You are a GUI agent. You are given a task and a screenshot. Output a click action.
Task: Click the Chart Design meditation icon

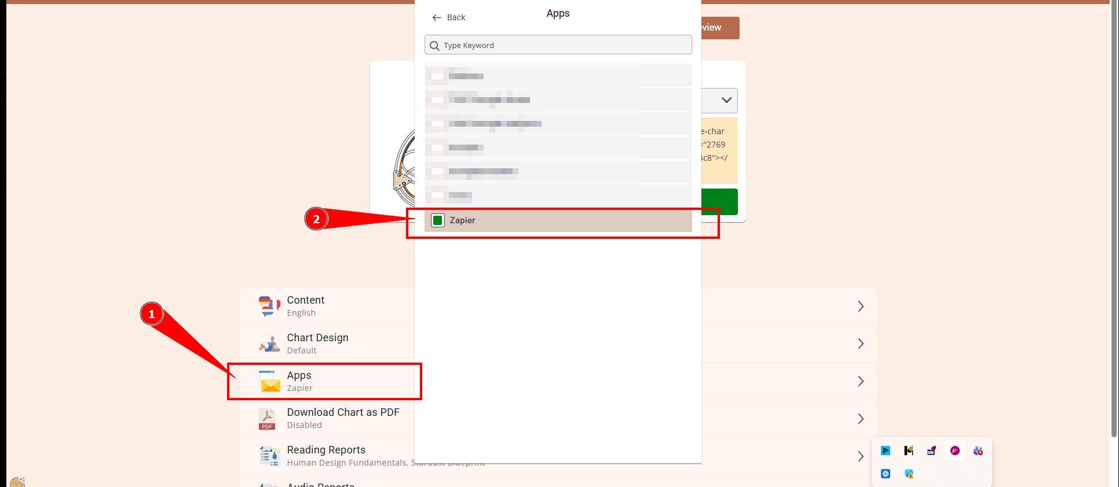coord(269,344)
